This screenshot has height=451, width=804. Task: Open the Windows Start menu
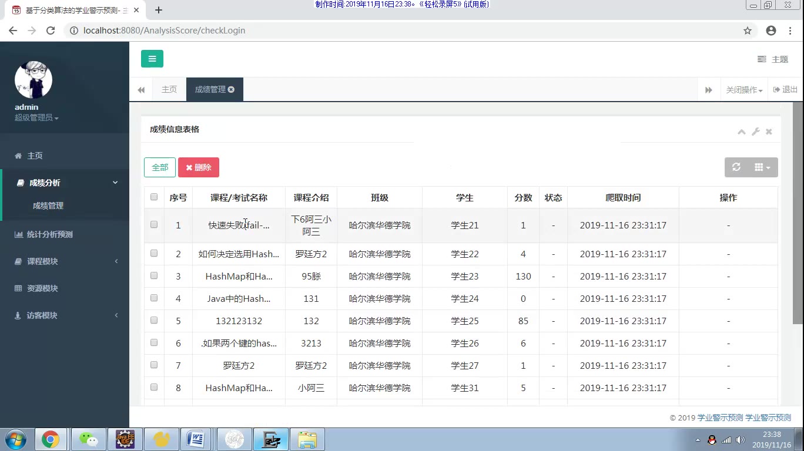15,439
